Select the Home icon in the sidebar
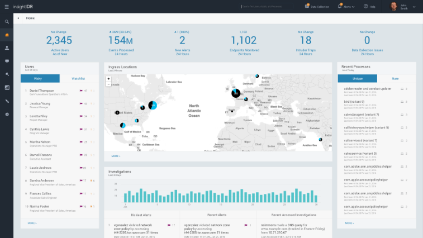The image size is (423, 238). (x=7, y=35)
